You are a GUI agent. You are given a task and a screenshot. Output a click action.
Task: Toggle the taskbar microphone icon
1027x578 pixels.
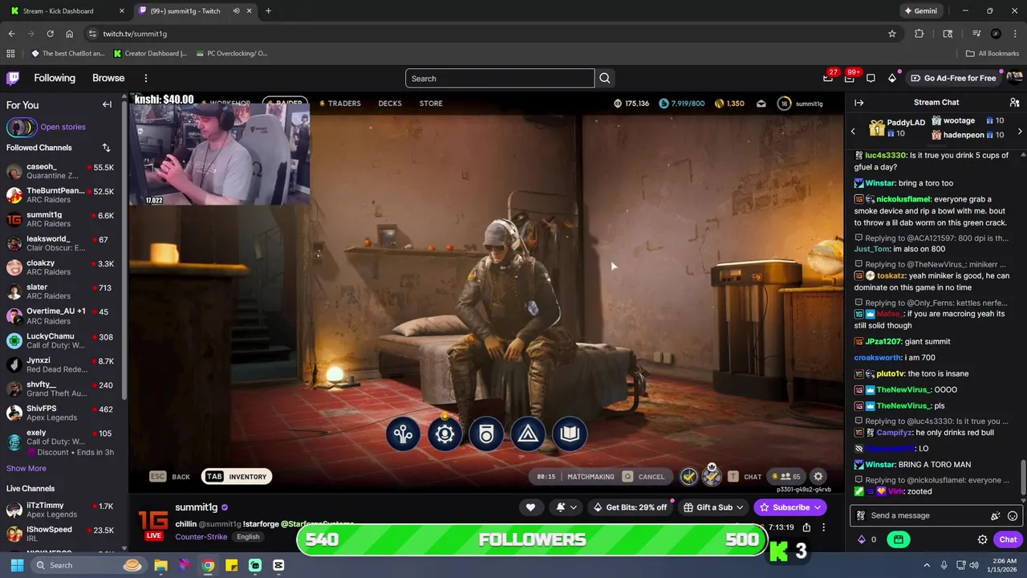944,565
